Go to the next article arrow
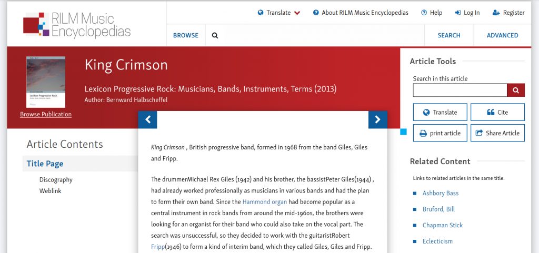 coord(377,120)
